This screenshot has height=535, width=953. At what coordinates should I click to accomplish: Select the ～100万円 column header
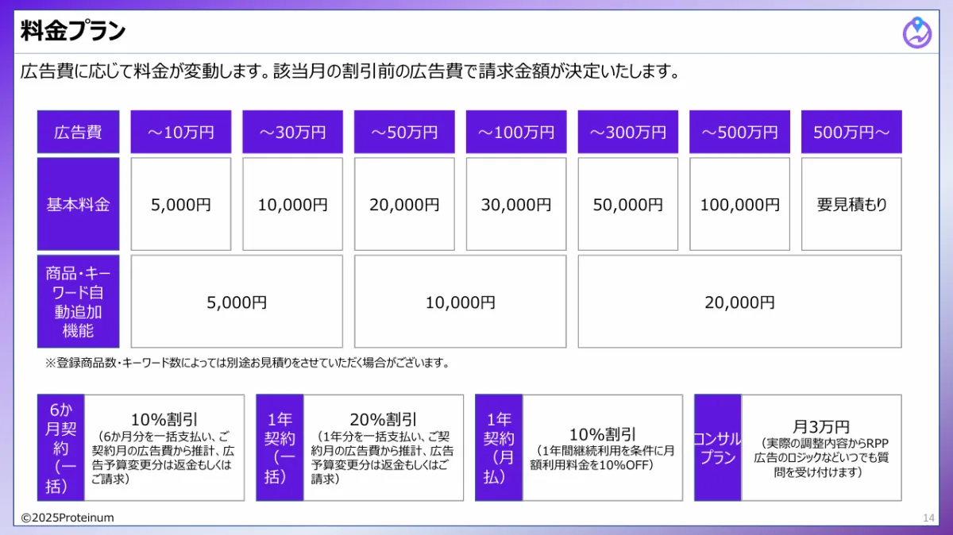(516, 132)
